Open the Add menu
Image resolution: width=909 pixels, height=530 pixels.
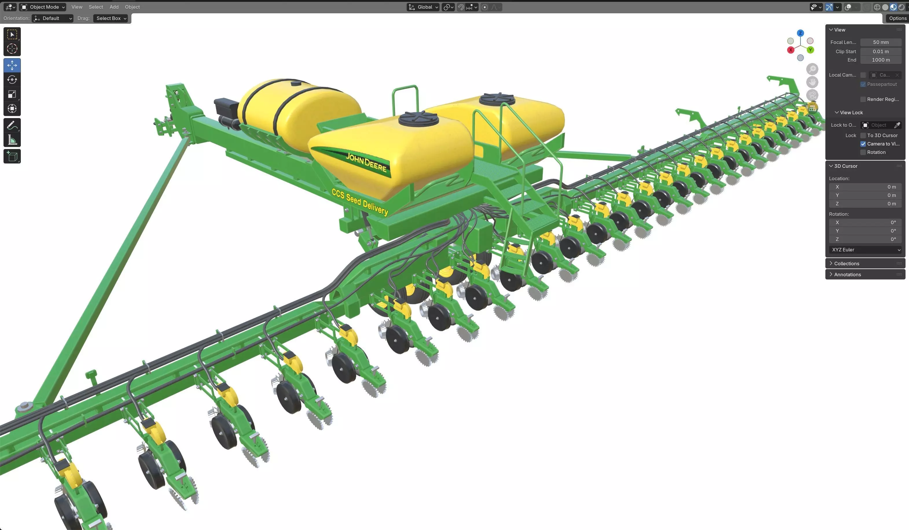click(114, 7)
